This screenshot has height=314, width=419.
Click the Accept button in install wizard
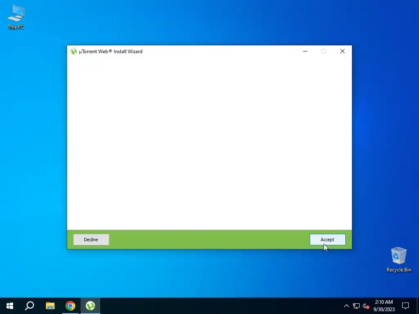point(328,240)
